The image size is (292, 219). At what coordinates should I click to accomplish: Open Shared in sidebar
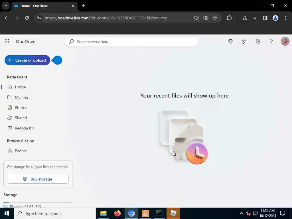[x=17, y=118]
